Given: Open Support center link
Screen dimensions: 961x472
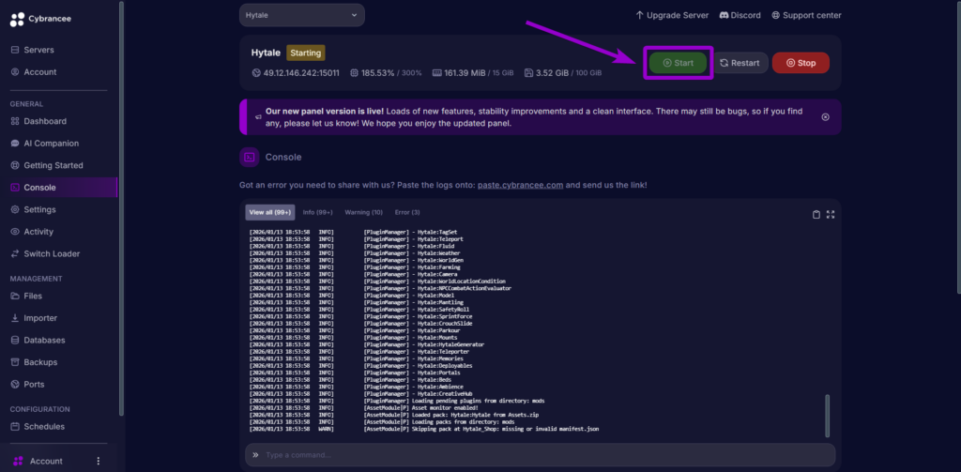Looking at the screenshot, I should [806, 15].
